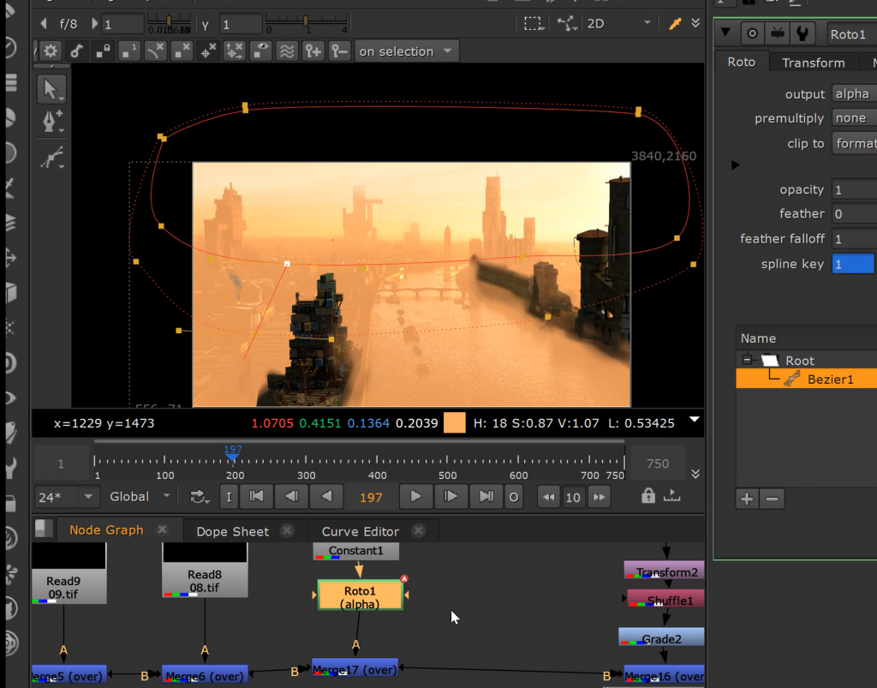
Task: Click the roto settings gear icon
Action: pos(50,51)
